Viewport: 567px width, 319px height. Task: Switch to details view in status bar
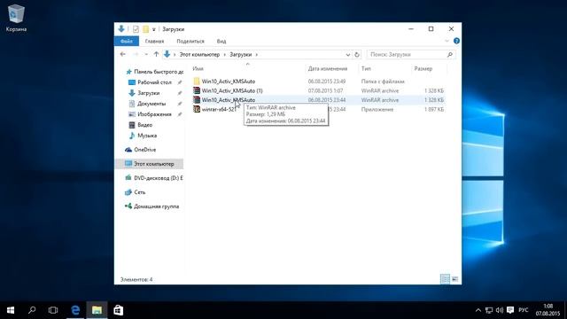point(445,279)
